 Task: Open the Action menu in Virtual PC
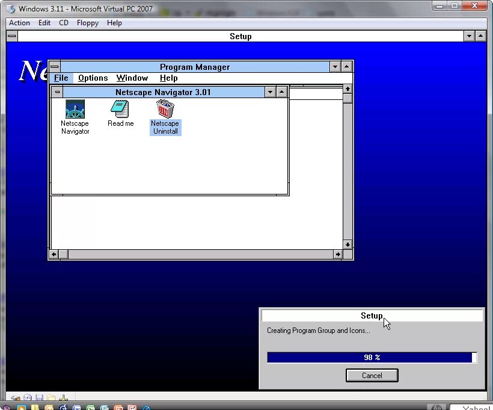[19, 23]
